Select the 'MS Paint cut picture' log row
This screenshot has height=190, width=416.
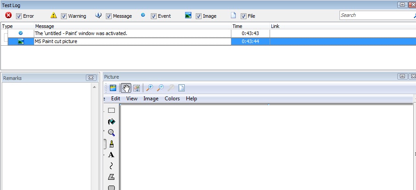[x=132, y=41]
